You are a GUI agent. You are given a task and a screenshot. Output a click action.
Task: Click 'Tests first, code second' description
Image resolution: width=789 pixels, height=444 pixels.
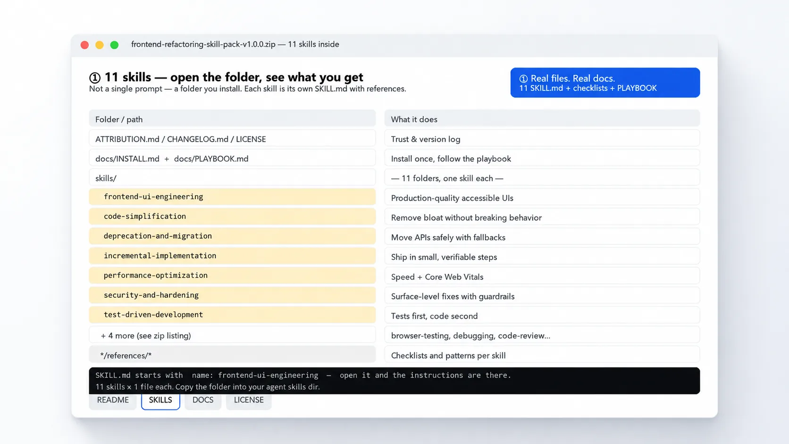click(x=542, y=316)
